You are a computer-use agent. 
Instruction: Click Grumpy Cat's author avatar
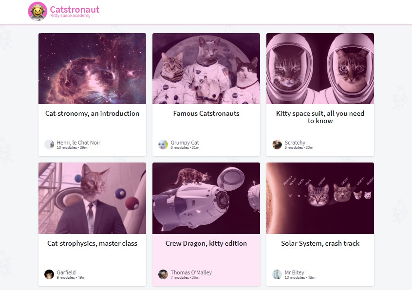pyautogui.click(x=163, y=145)
